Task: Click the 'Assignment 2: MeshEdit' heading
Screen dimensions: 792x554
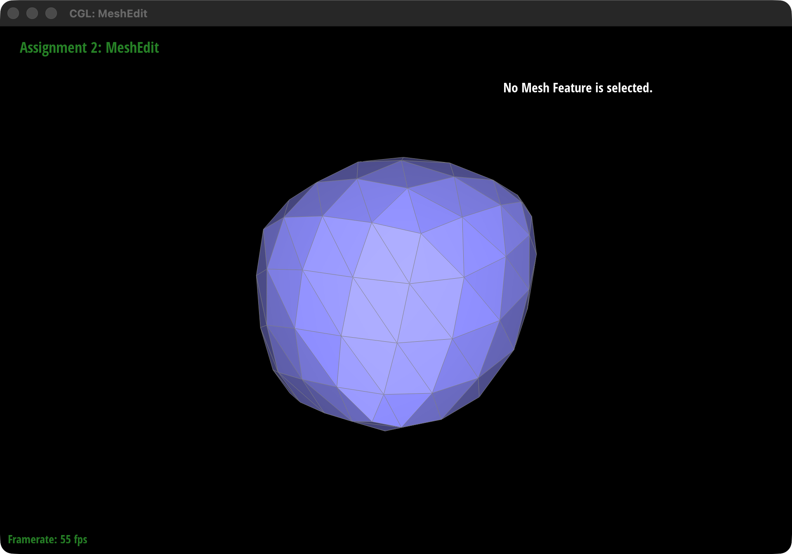Action: point(89,48)
